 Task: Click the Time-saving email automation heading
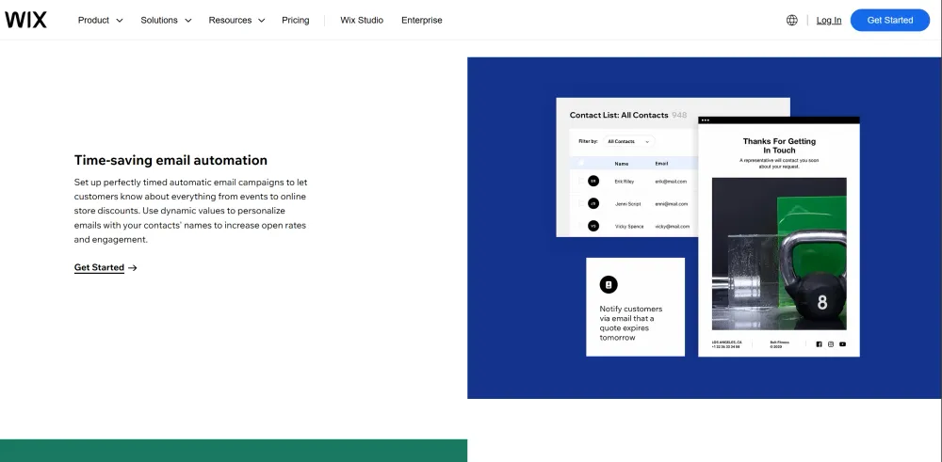point(171,160)
